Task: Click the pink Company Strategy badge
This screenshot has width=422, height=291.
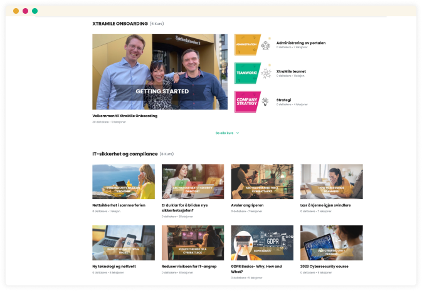Action: [248, 101]
